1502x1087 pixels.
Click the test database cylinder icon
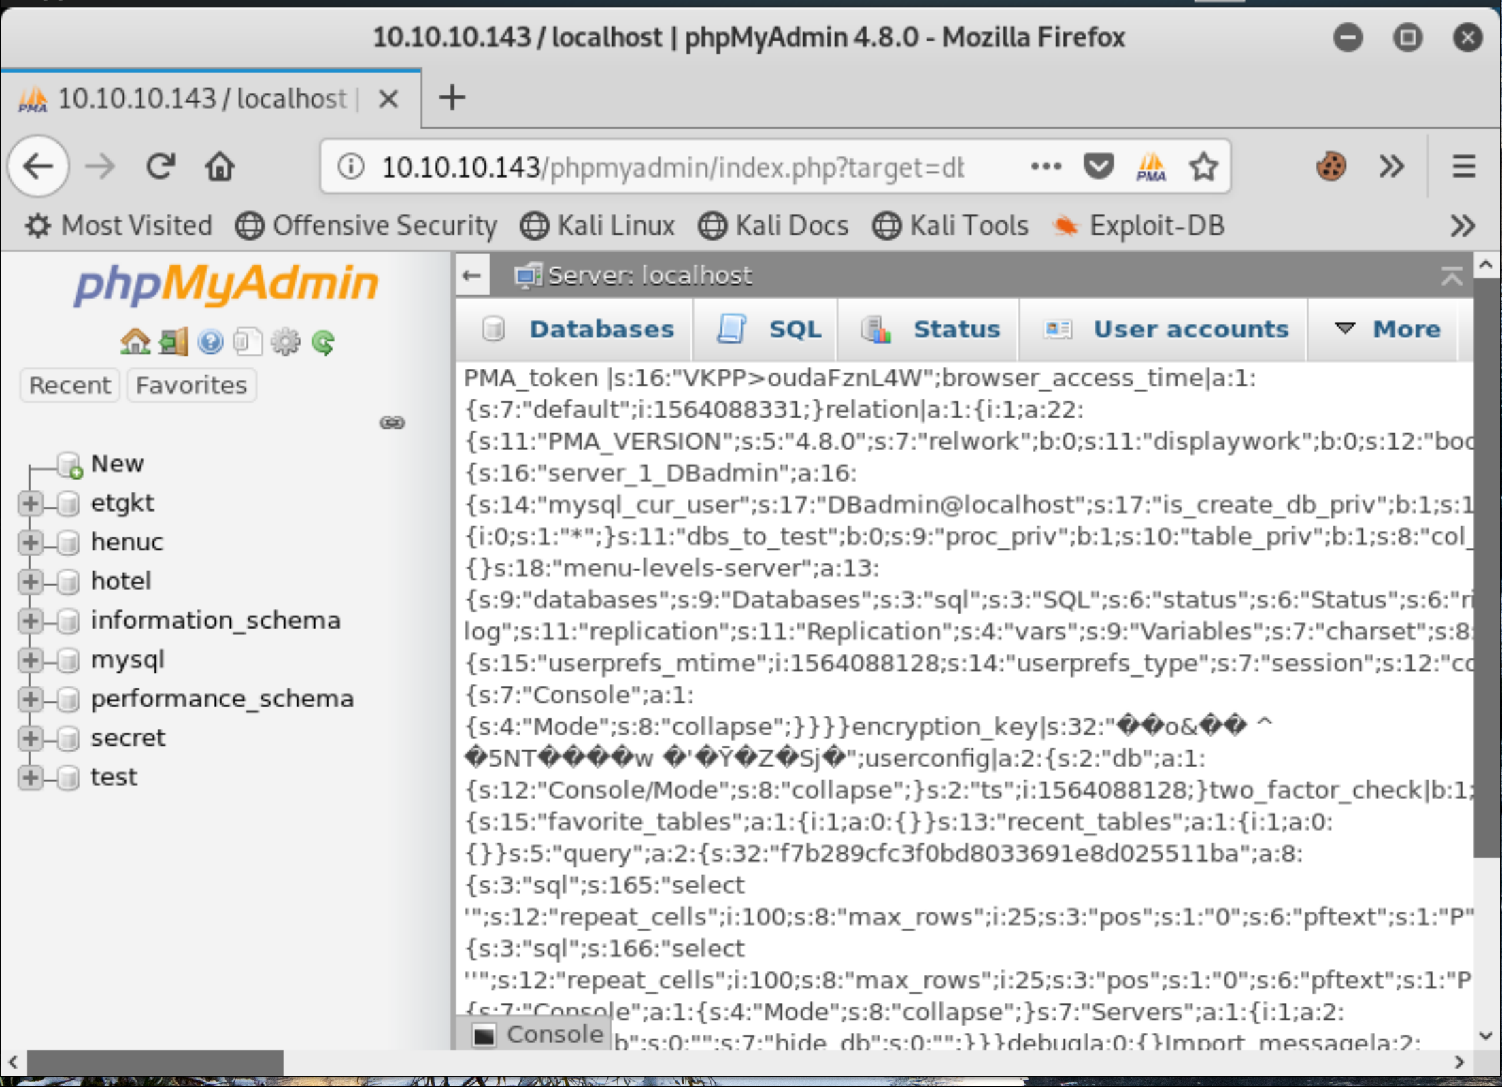tap(67, 777)
